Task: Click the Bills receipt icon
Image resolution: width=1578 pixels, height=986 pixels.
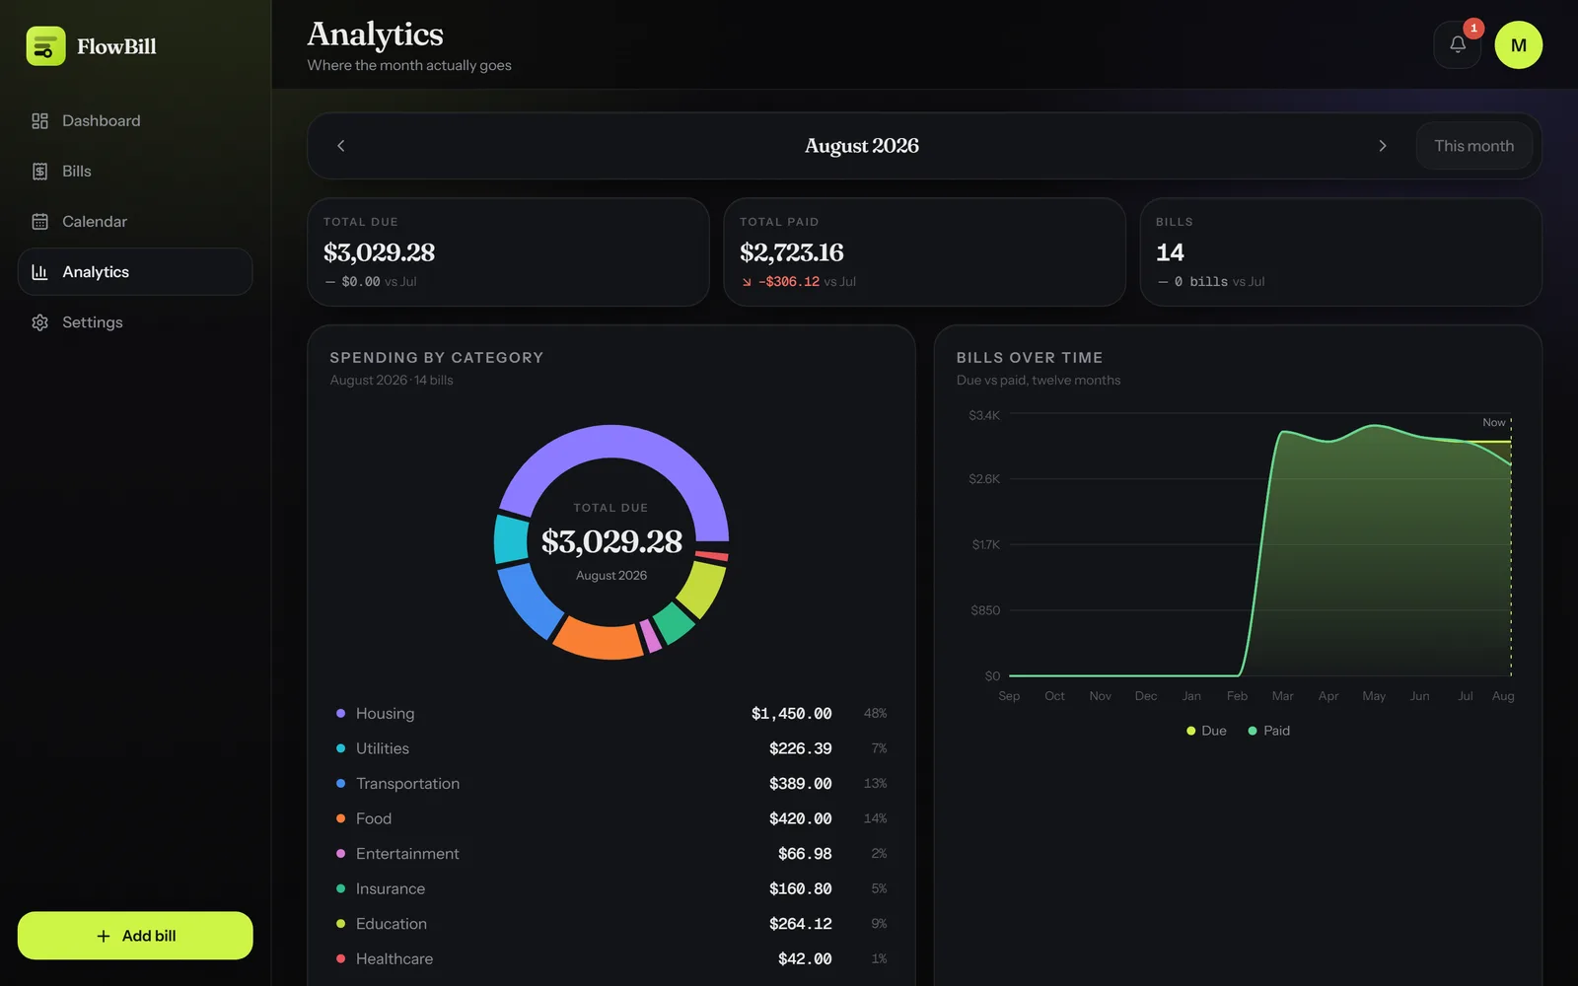Action: 39,171
